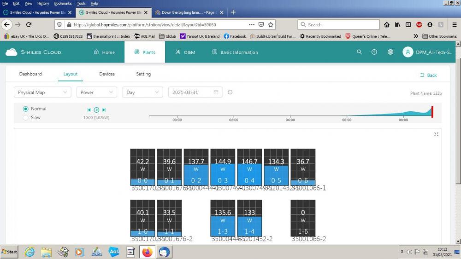Select solar panel 0-6 showing 36.7 W
This screenshot has height=259, width=461.
click(x=303, y=167)
